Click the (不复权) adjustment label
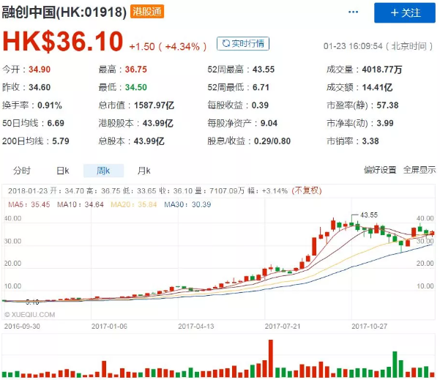 pyautogui.click(x=307, y=191)
